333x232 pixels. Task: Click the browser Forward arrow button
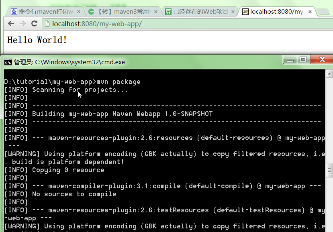(22, 24)
